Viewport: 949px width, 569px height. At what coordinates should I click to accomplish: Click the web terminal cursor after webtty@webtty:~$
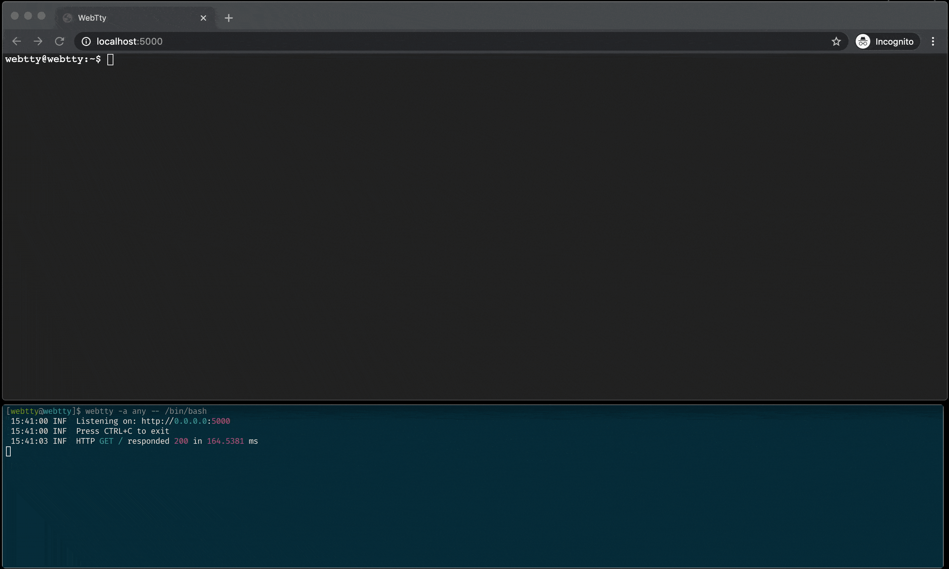click(x=110, y=59)
